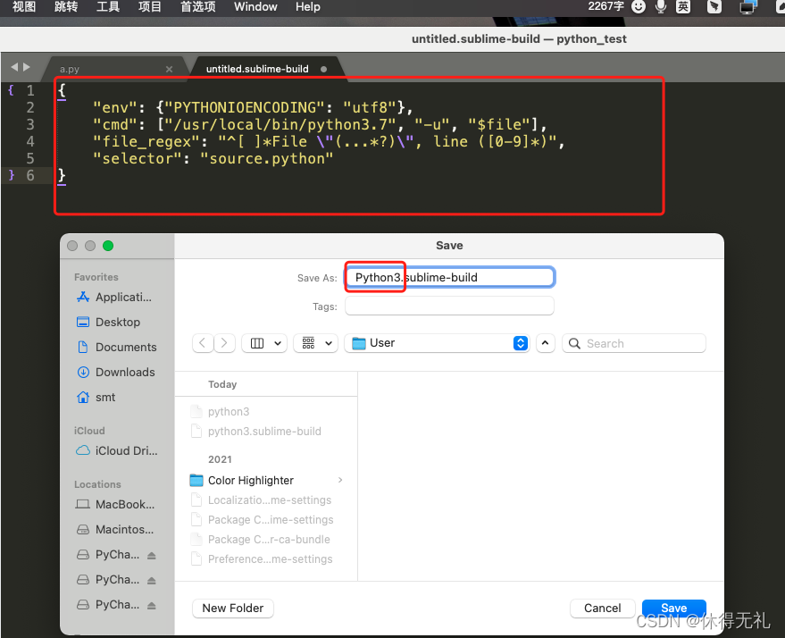Screen dimensions: 785x638
Task: Select column view in the Save dialog
Action: click(x=259, y=342)
